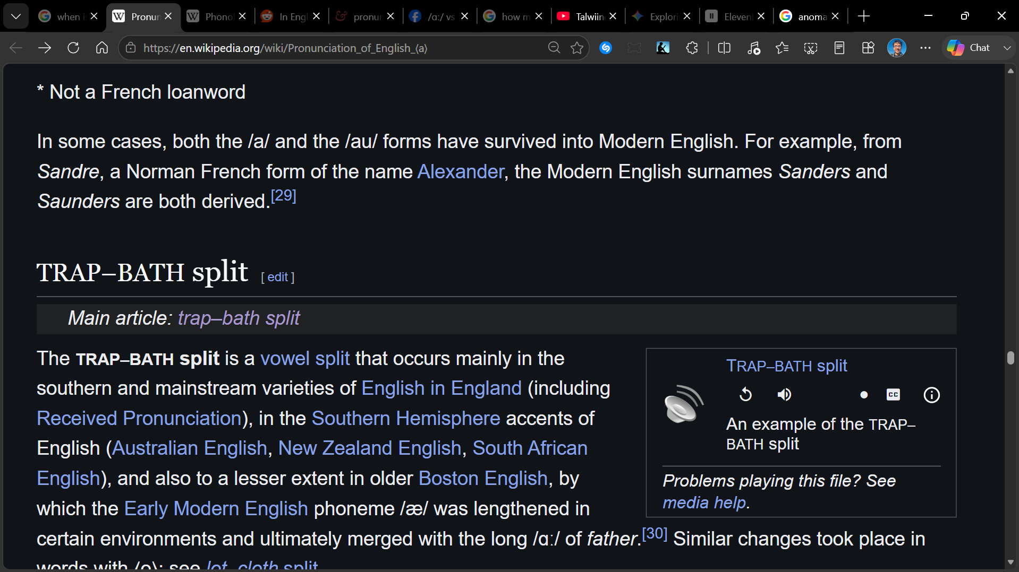This screenshot has width=1019, height=572.
Task: Open the tab search dropdown arrow
Action: [x=16, y=16]
